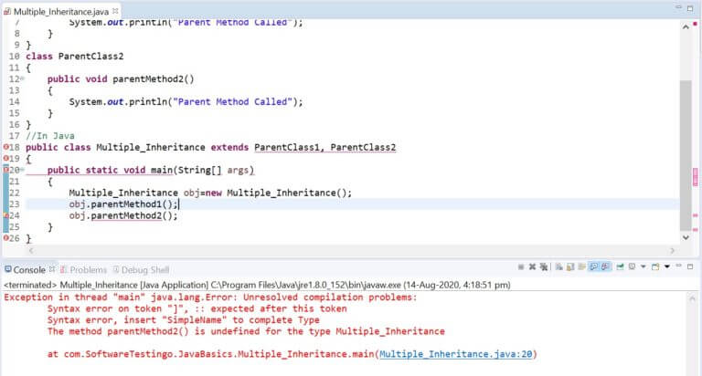Click the Terminate button in Console toolbar
Viewport: 702px width, 376px height.
pos(522,267)
